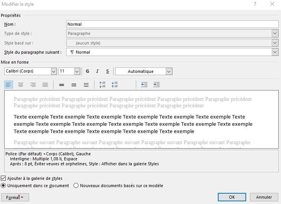
Task: Toggle bold (G) formatting
Action: point(87,71)
